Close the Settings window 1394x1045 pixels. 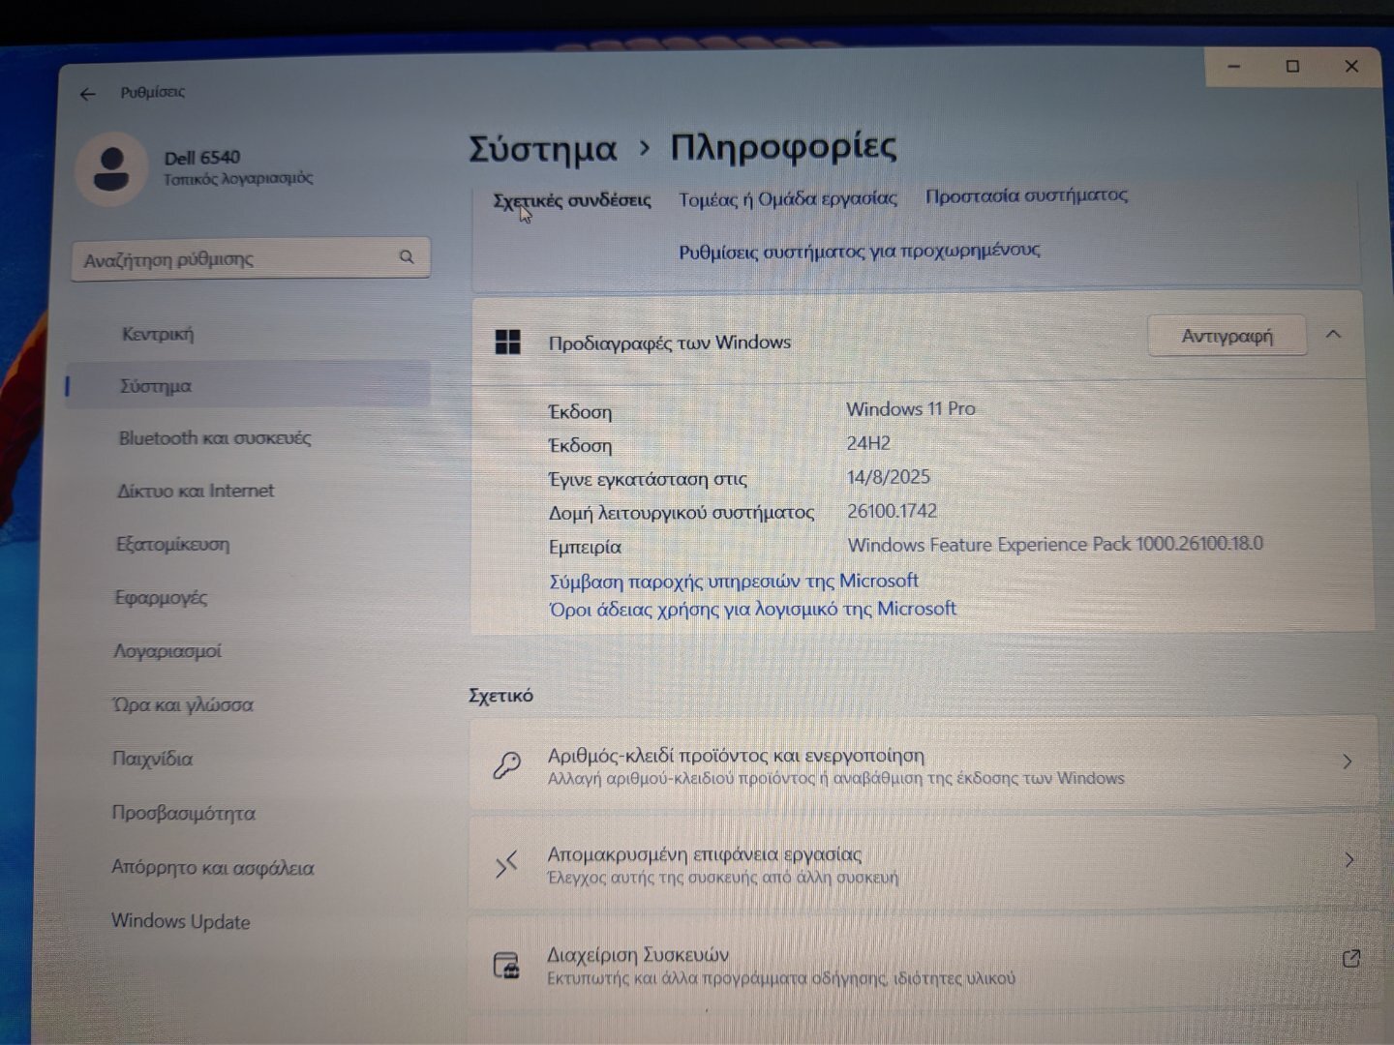[1351, 67]
